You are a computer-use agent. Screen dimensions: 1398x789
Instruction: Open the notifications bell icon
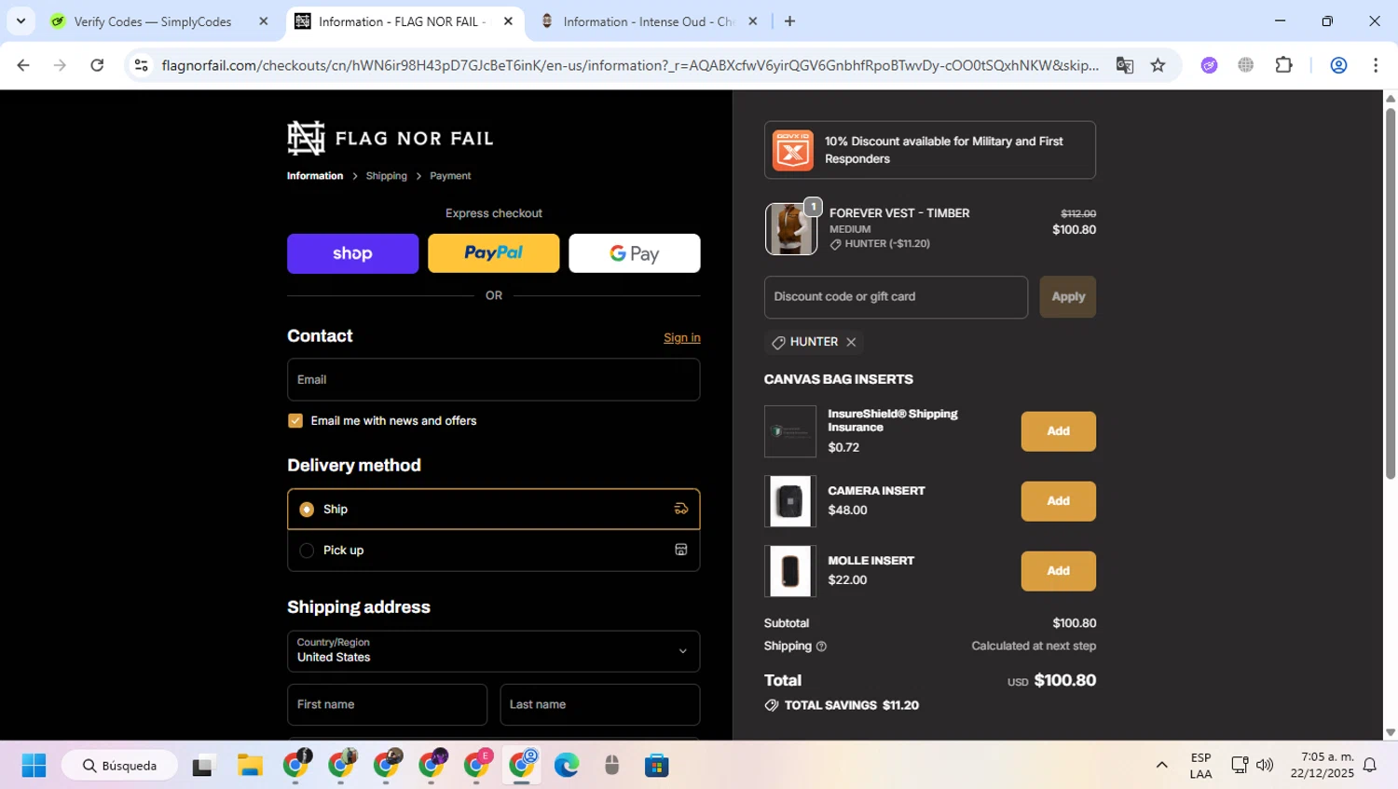[x=1370, y=766]
